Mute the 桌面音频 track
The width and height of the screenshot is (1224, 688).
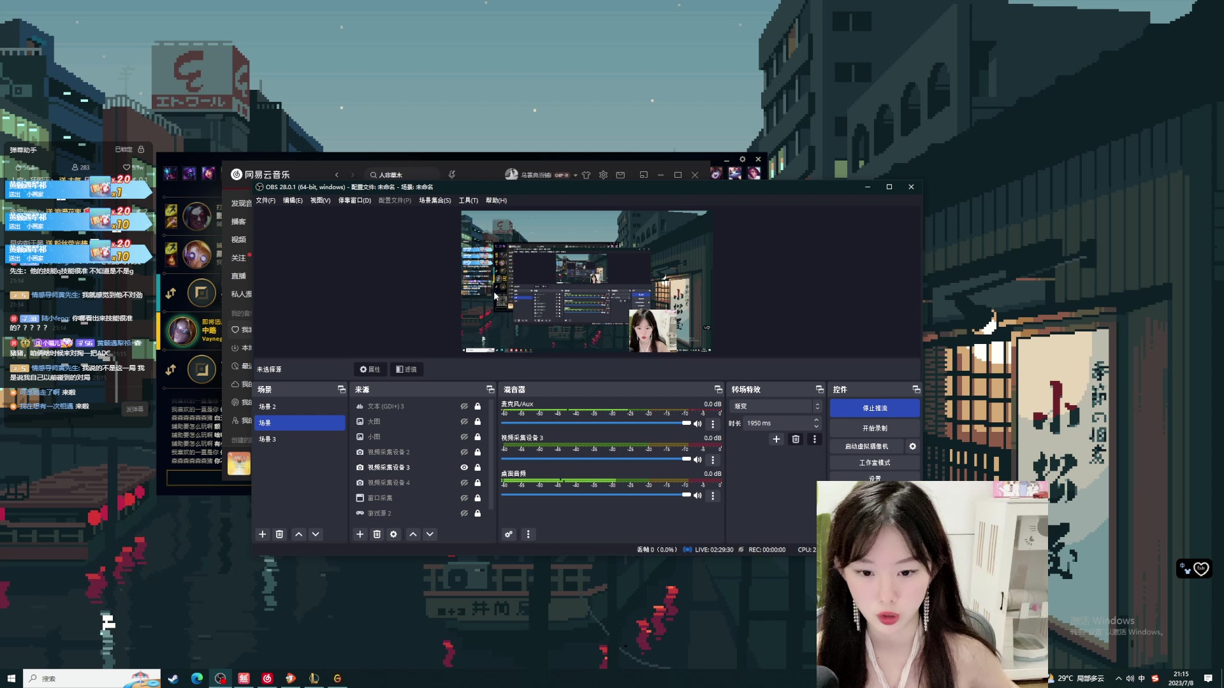point(697,496)
